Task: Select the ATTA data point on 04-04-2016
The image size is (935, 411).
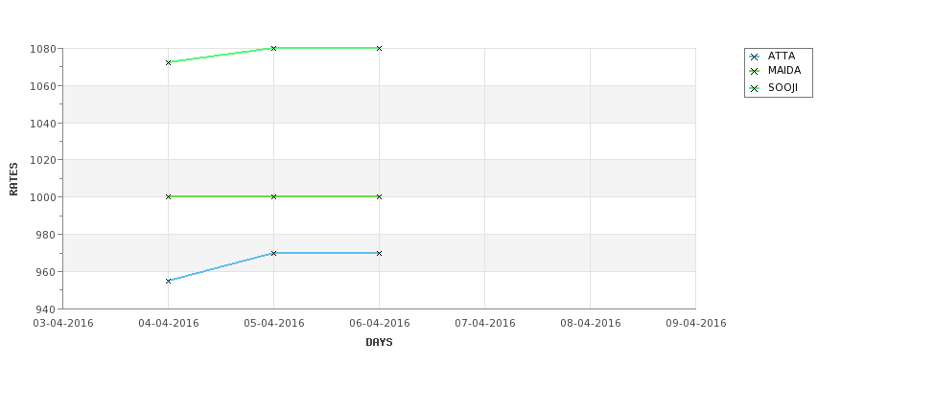Action: [x=168, y=281]
